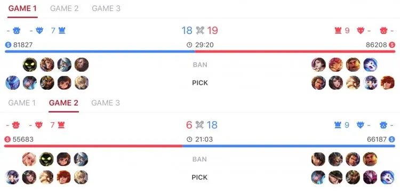Screen dimensions: 400x195
Task: Click the red gold coin icon beside 55683
Action: [7, 139]
